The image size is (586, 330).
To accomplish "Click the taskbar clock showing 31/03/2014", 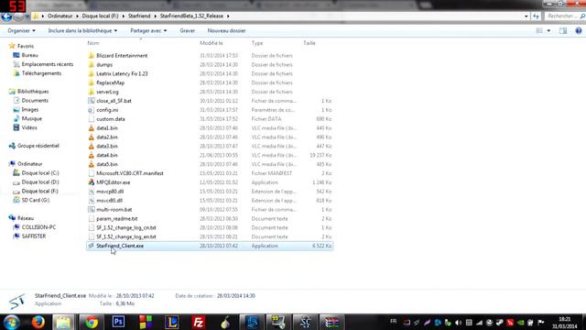I will [565, 323].
